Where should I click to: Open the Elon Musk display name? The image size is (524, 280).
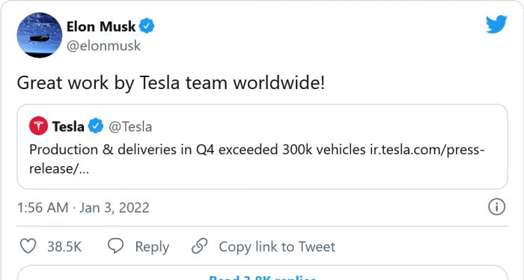pyautogui.click(x=101, y=26)
